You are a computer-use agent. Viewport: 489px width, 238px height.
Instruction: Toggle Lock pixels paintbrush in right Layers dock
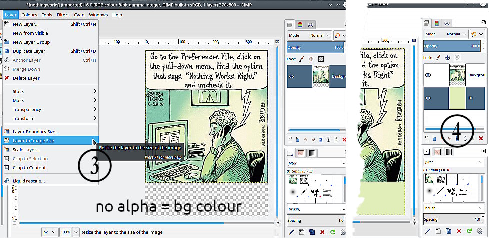[438, 57]
